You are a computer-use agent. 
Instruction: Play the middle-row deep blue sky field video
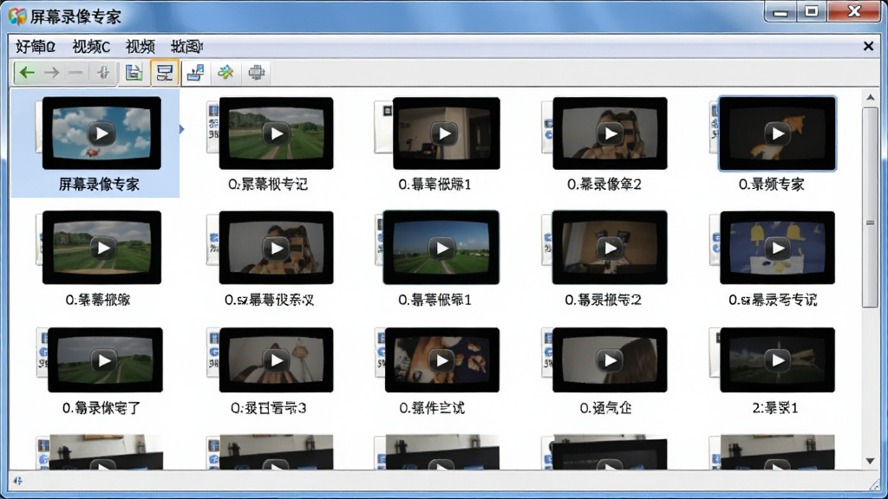coord(441,248)
